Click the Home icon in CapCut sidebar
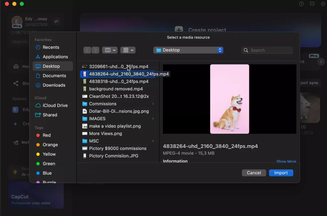Screen dimensions: 327x216 click(16, 66)
